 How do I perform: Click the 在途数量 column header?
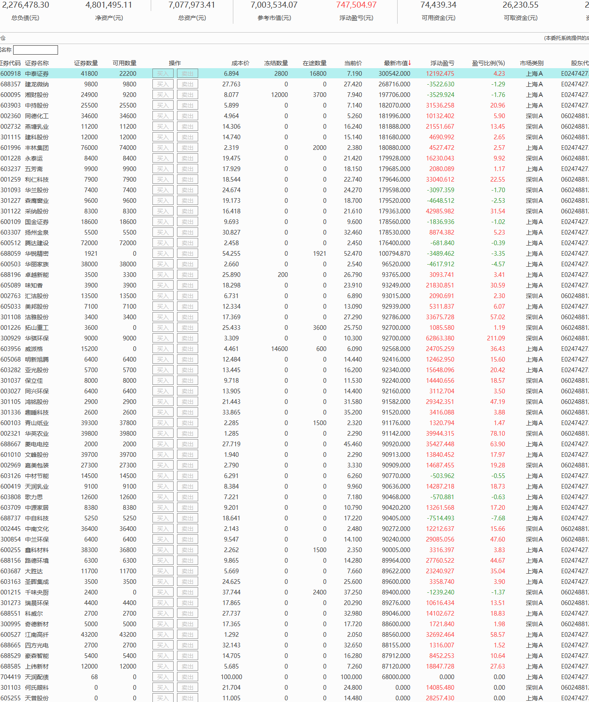(315, 63)
